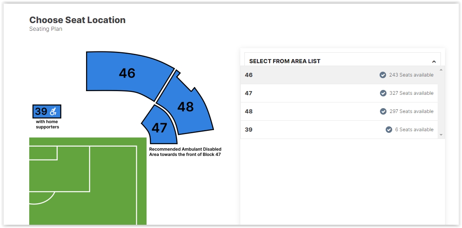Click the wheelchair icon in block 39
Viewport: 462px width, 228px height.
(53, 112)
